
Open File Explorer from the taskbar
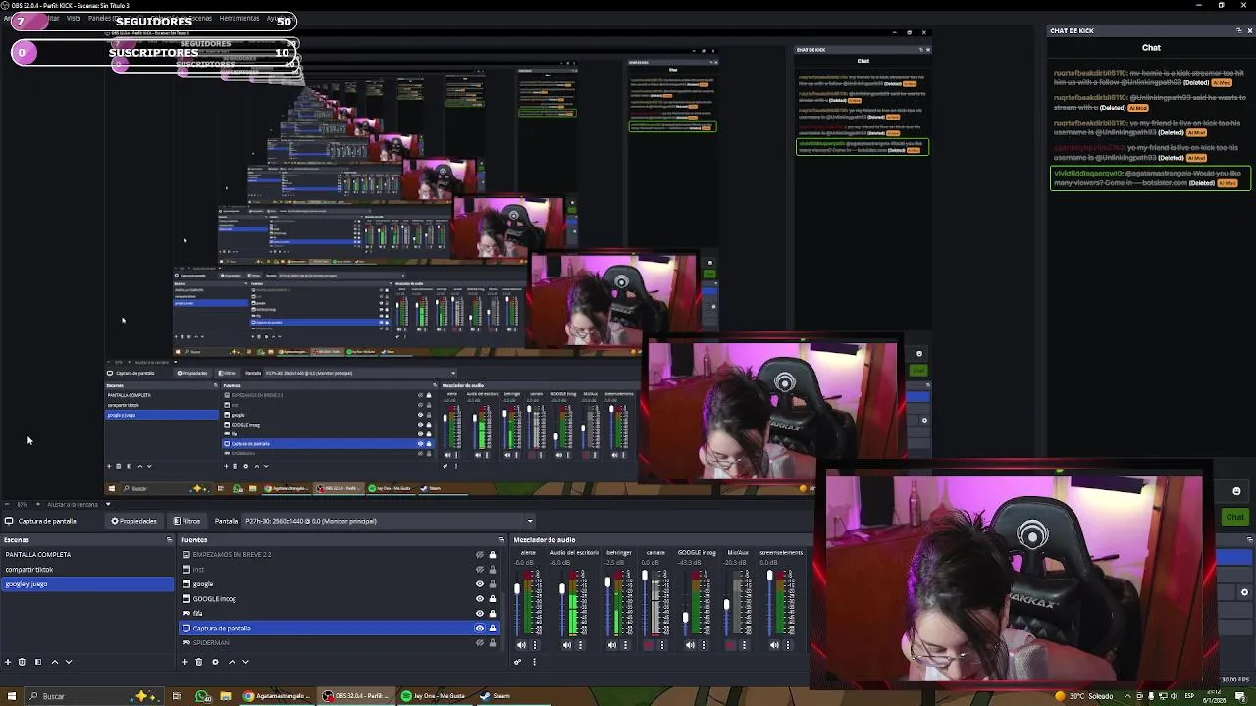(226, 696)
